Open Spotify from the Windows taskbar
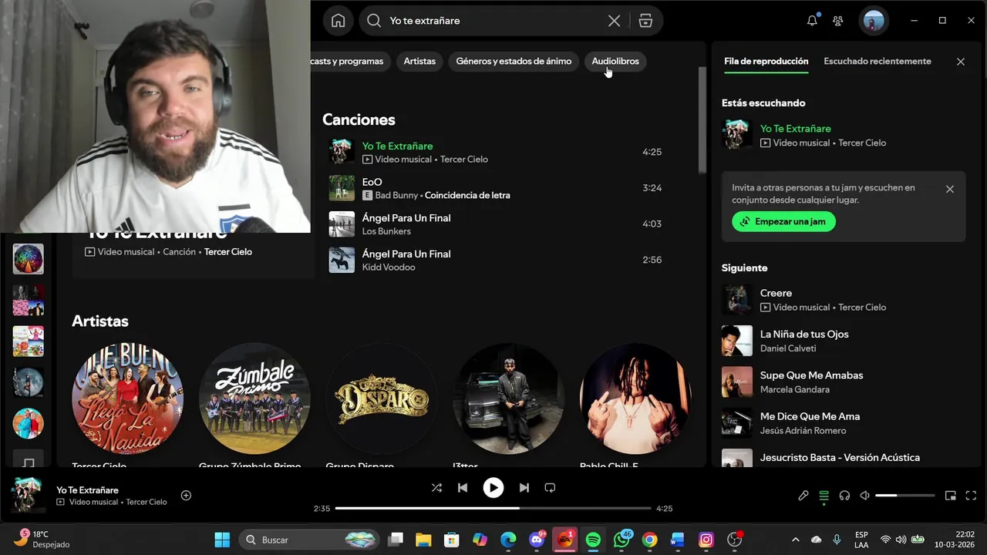Image resolution: width=987 pixels, height=555 pixels. [593, 540]
